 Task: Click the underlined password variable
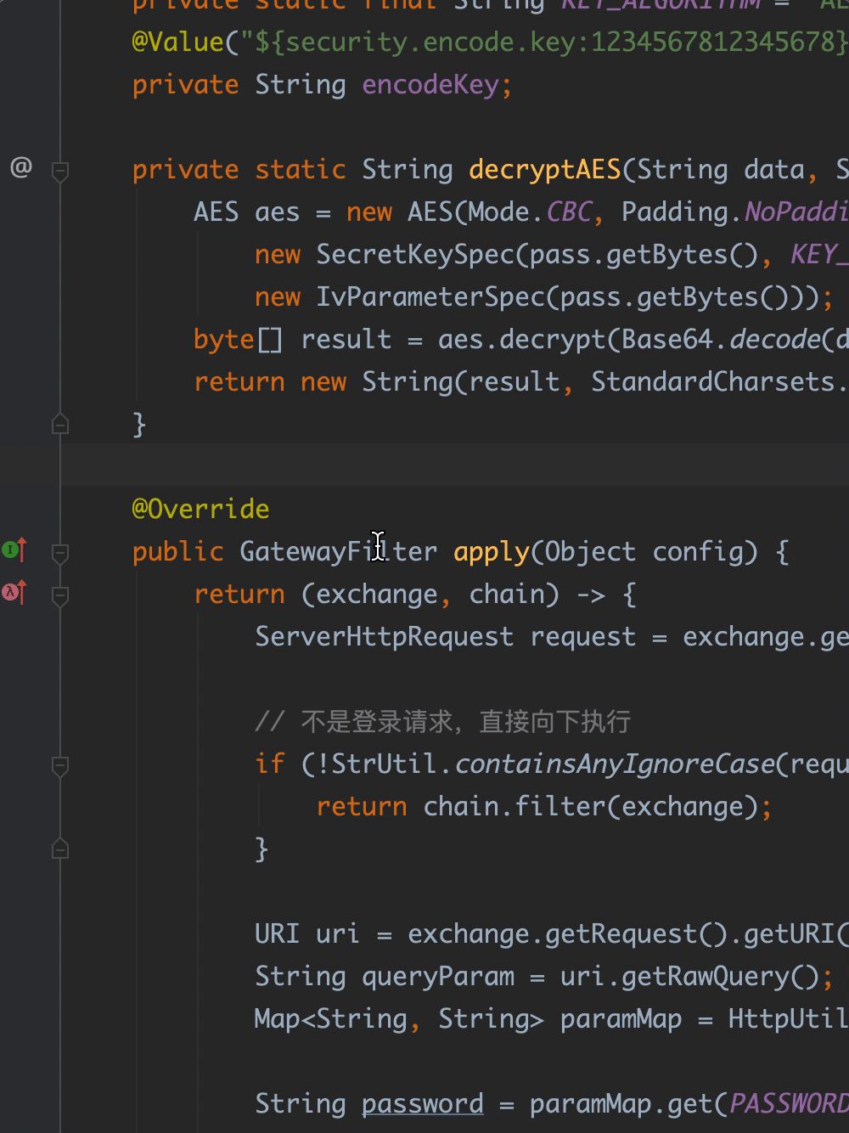coord(422,1103)
